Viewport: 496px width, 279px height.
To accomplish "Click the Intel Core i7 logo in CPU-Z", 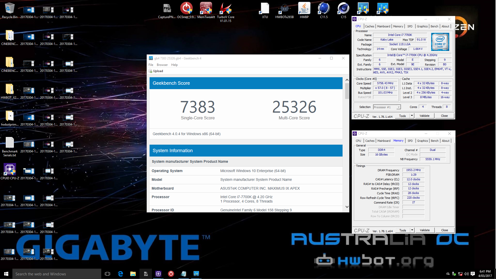I will (x=440, y=42).
